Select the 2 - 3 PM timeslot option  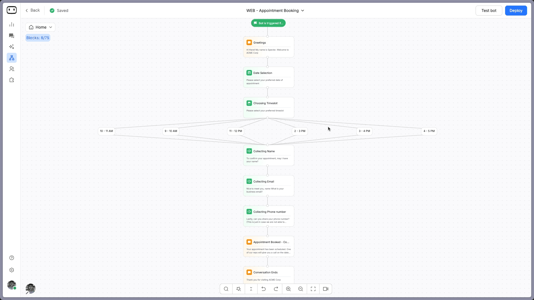pyautogui.click(x=300, y=131)
